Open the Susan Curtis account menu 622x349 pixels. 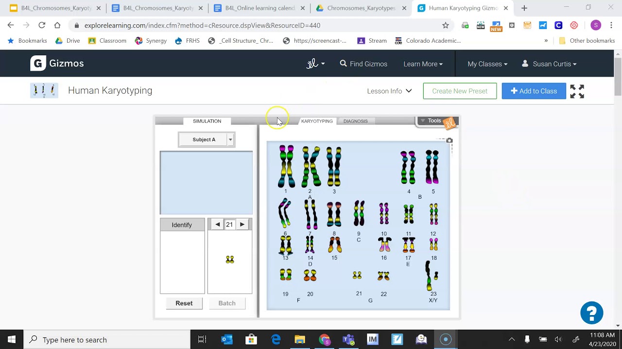(x=549, y=64)
